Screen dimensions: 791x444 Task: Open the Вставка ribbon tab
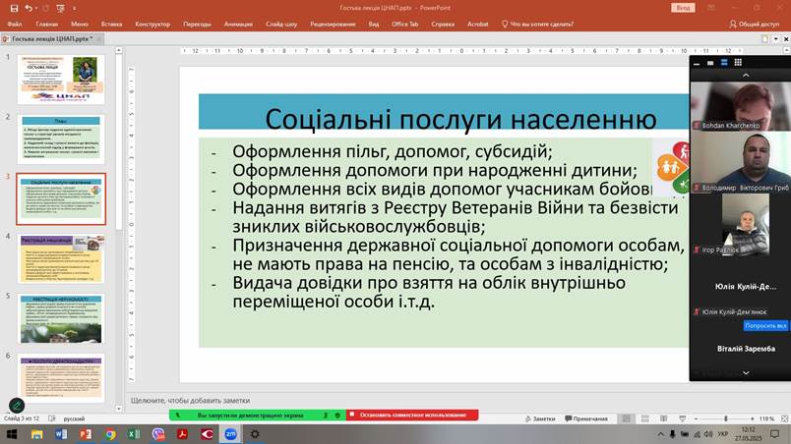pos(112,24)
